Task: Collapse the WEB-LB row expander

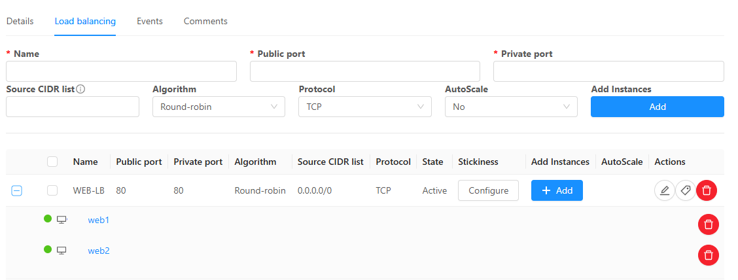Action: (x=17, y=190)
